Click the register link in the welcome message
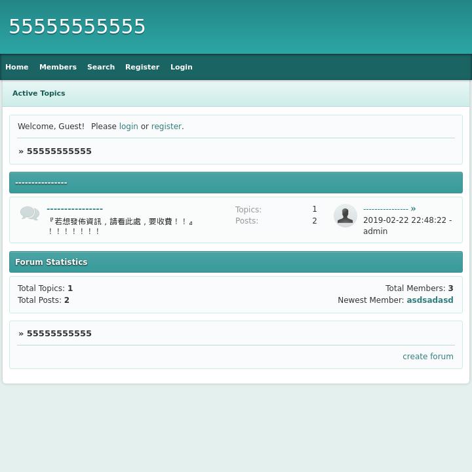 pos(167,127)
